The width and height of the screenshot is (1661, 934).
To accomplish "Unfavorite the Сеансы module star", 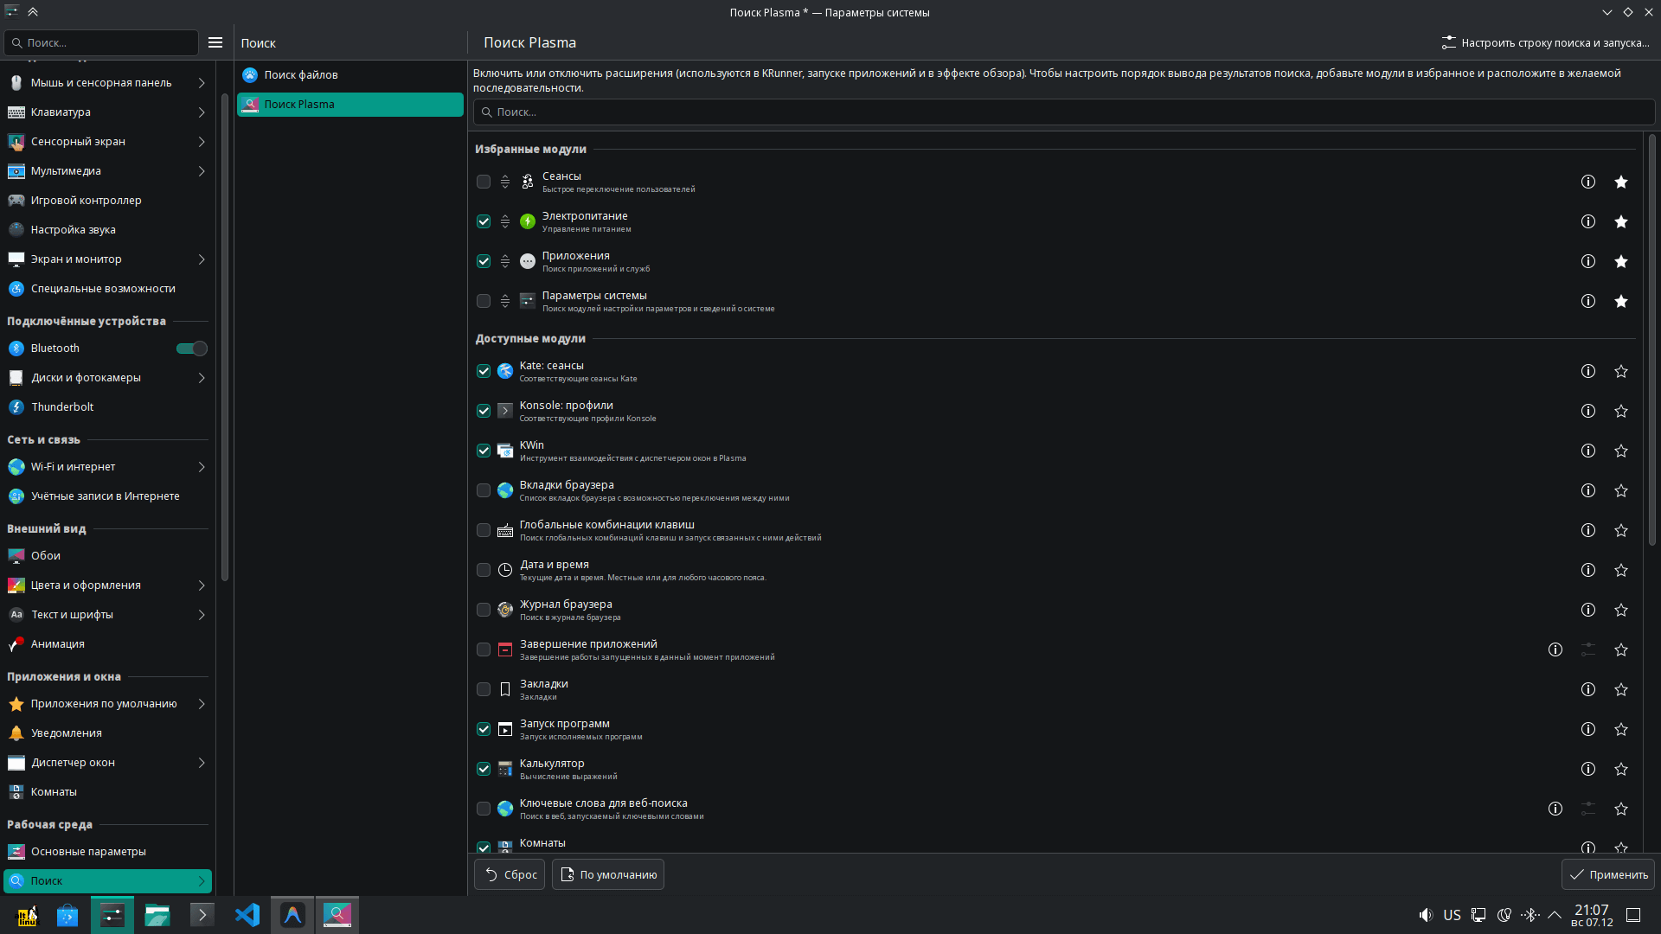I will pos(1620,182).
